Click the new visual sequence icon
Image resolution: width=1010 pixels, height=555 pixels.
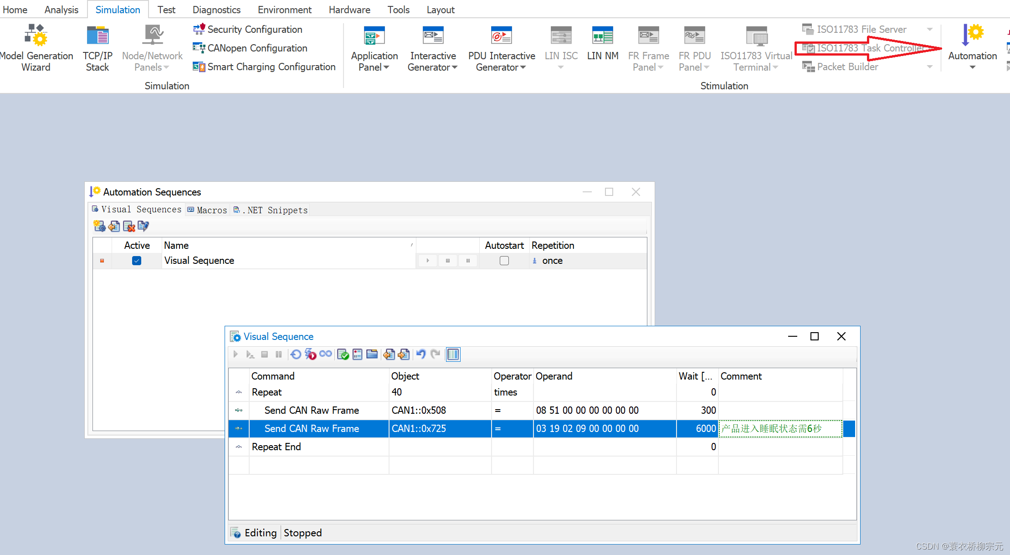pyautogui.click(x=99, y=226)
